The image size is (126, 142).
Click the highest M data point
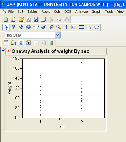[x=82, y=62]
